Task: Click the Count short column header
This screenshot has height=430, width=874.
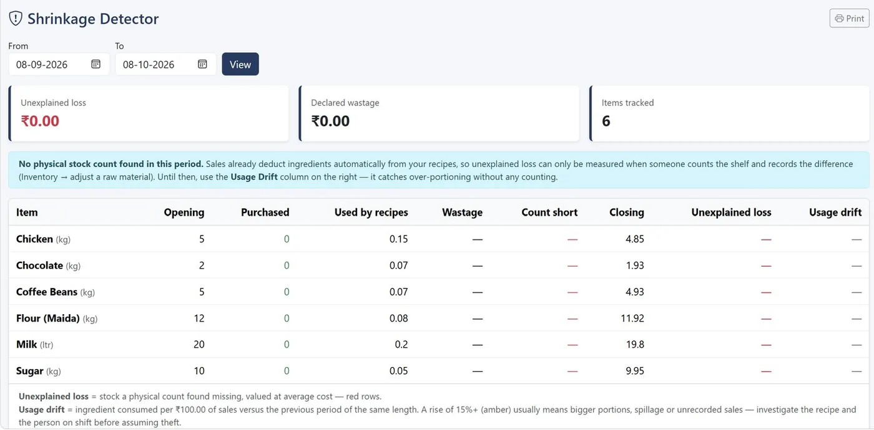Action: tap(550, 213)
